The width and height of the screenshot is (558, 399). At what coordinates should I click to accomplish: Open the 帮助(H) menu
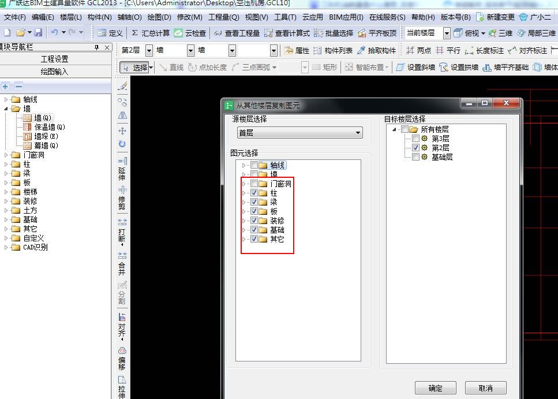click(x=423, y=17)
